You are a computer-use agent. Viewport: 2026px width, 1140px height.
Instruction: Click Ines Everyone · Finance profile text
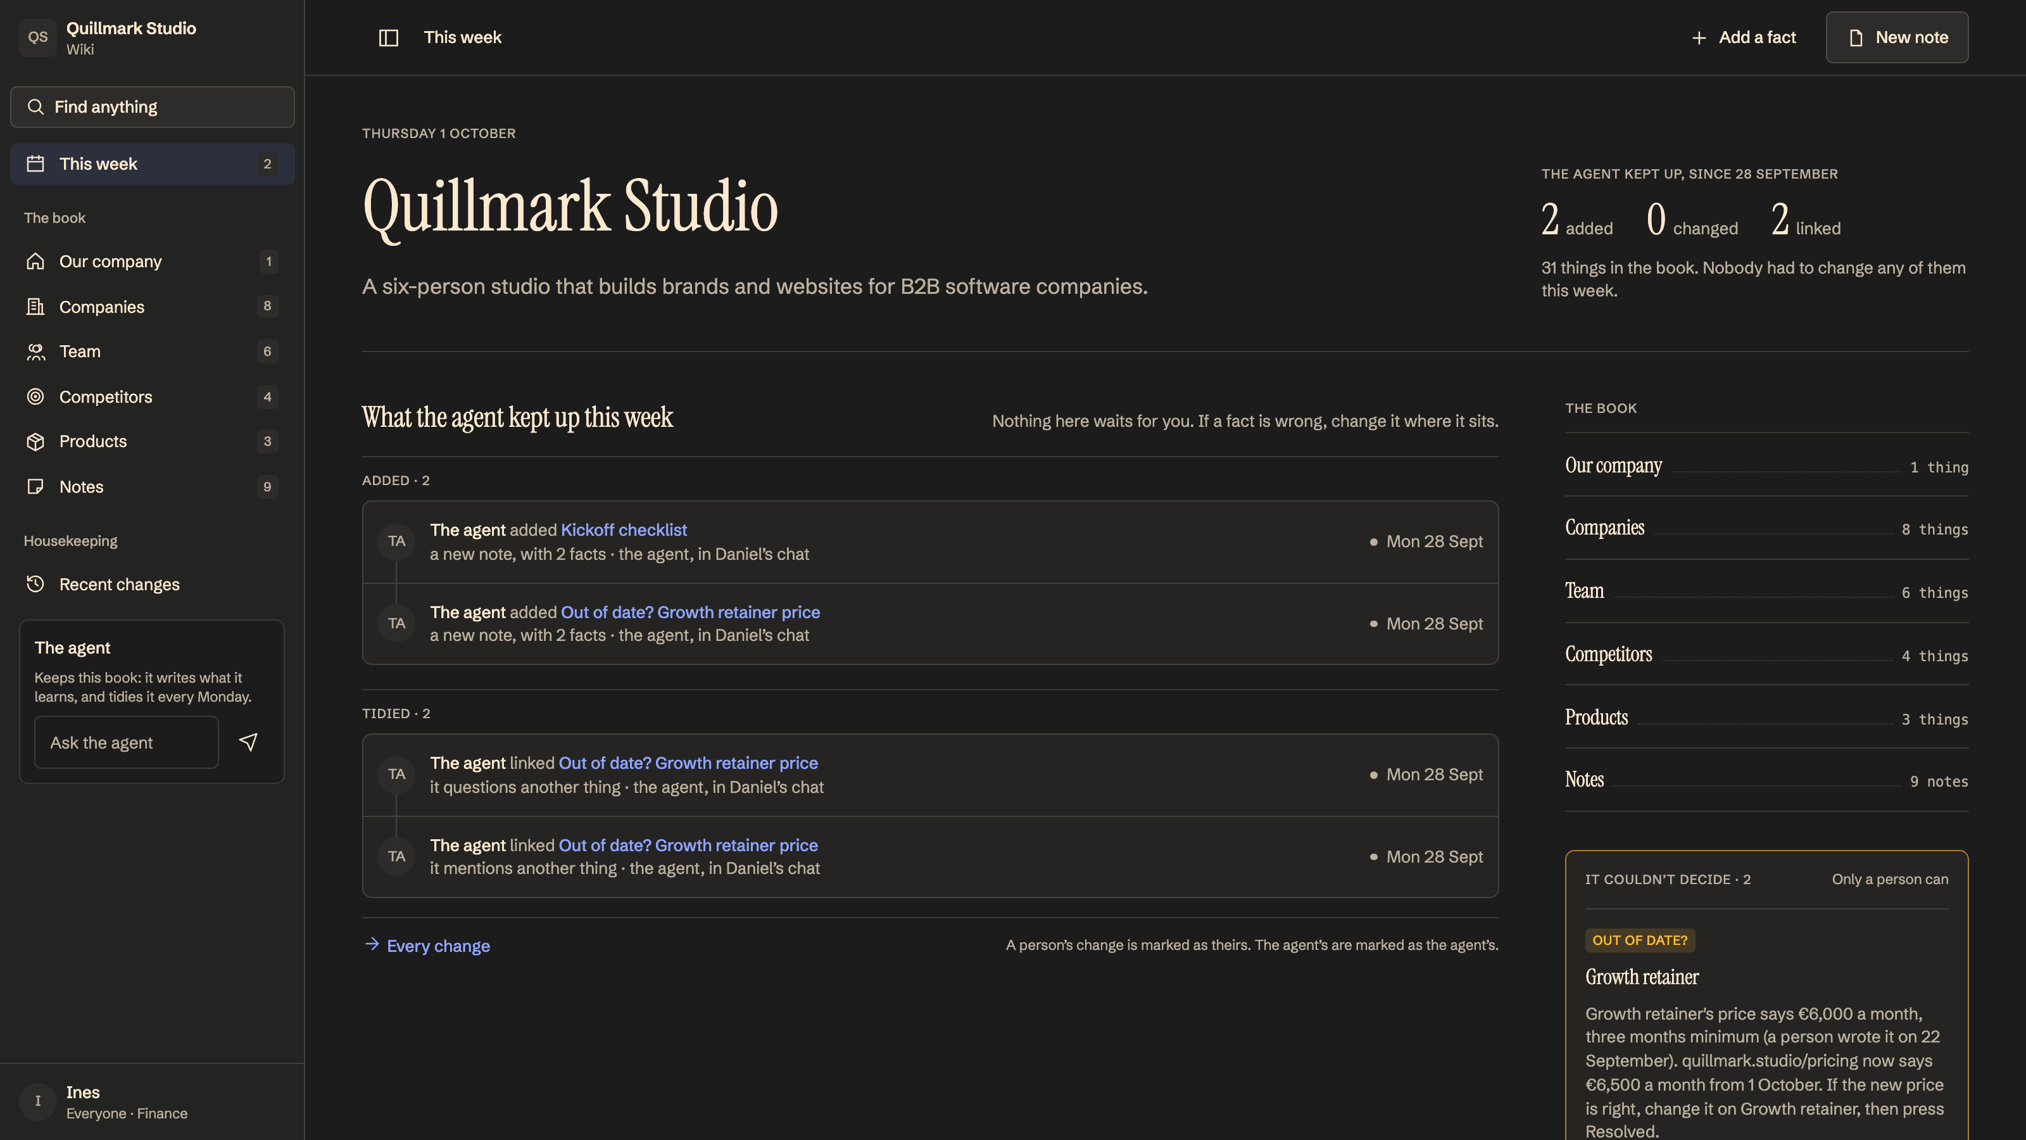127,1101
